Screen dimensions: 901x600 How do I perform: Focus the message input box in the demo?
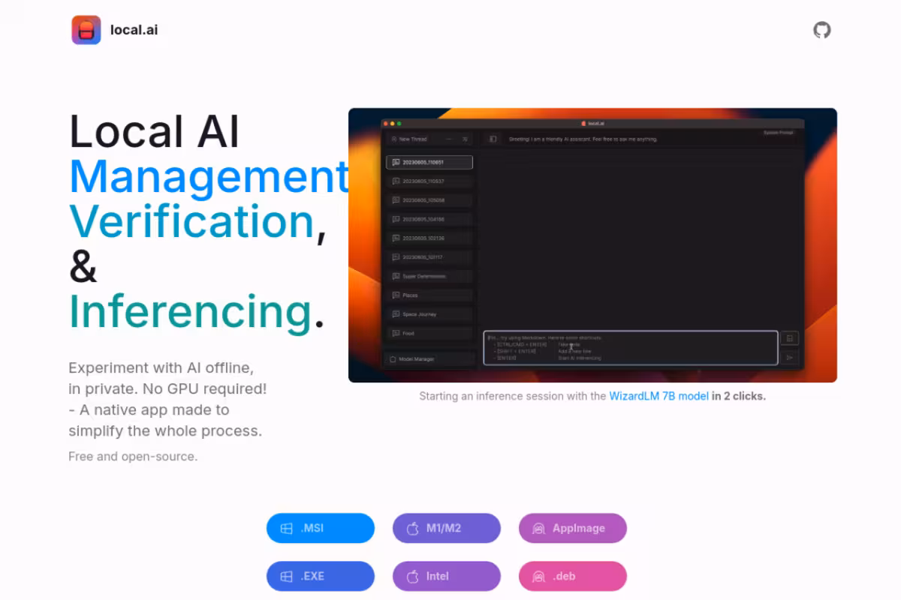pyautogui.click(x=631, y=348)
